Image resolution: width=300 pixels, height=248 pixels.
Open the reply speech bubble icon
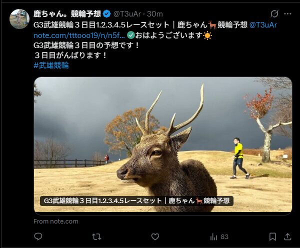pos(38,236)
